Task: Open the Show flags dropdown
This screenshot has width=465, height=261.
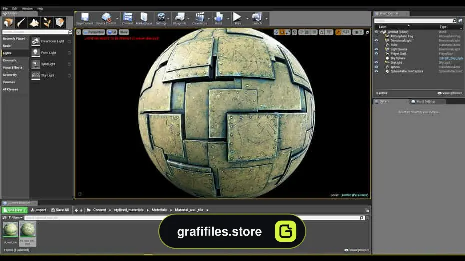Action: click(124, 32)
